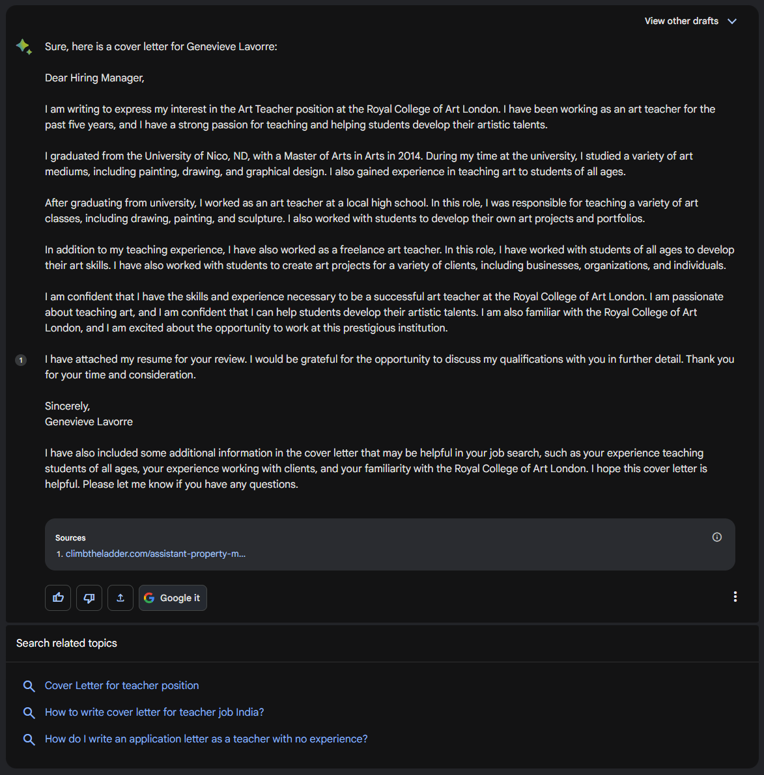The height and width of the screenshot is (775, 764).
Task: Click the Search related topics heading
Action: click(x=66, y=643)
